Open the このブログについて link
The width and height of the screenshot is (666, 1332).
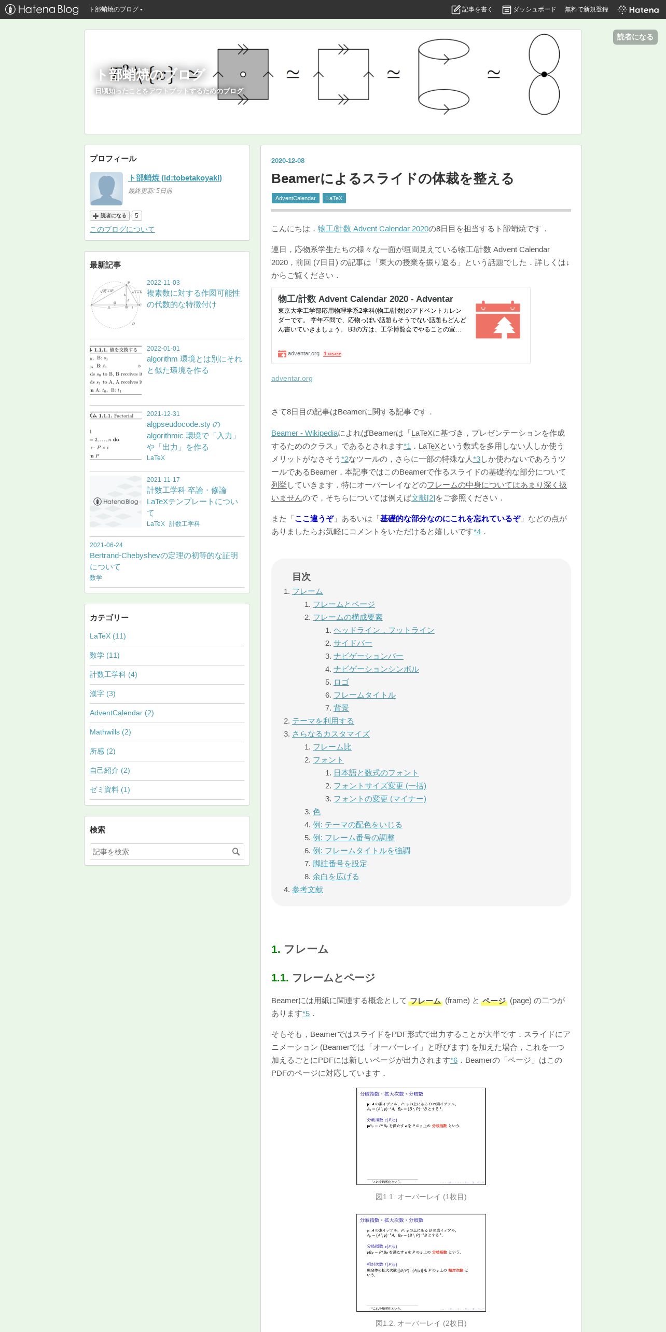click(122, 229)
